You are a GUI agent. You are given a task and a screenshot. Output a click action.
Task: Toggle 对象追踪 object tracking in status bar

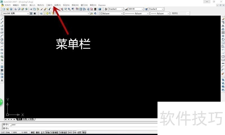64,132
